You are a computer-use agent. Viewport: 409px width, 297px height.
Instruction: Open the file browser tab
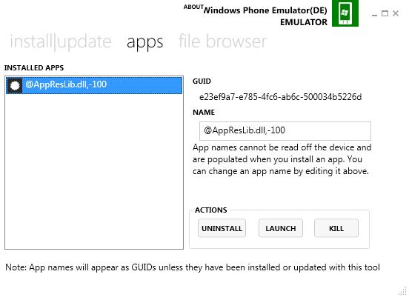pyautogui.click(x=222, y=41)
